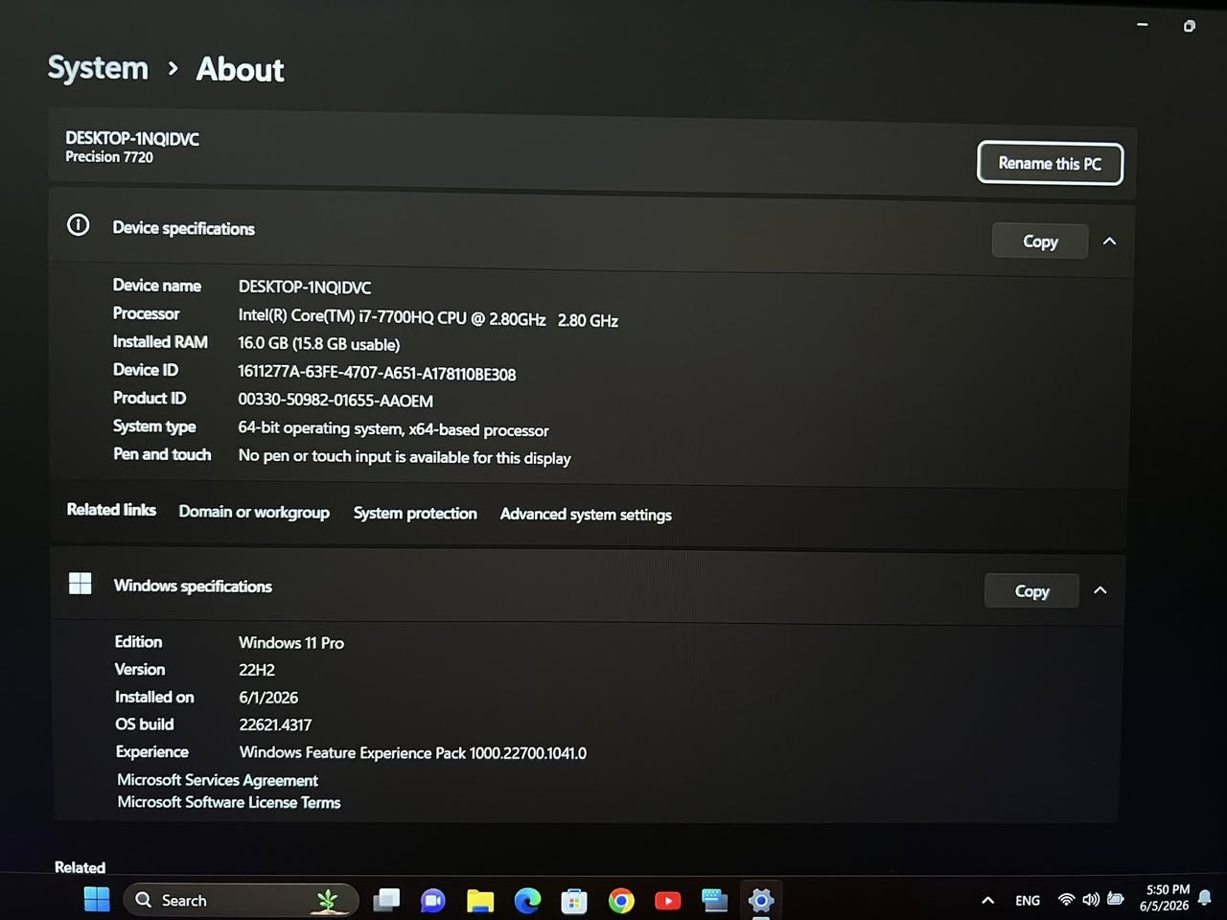Restore down the Settings window

pyautogui.click(x=1189, y=26)
